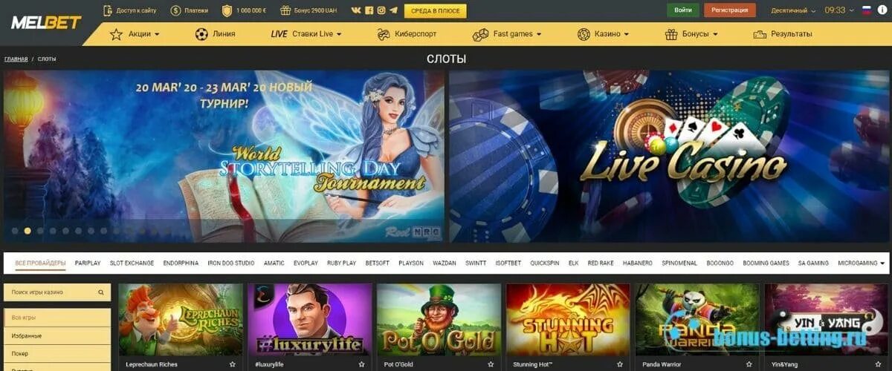Open the Facebook page icon
This screenshot has height=371, width=892.
(x=369, y=10)
